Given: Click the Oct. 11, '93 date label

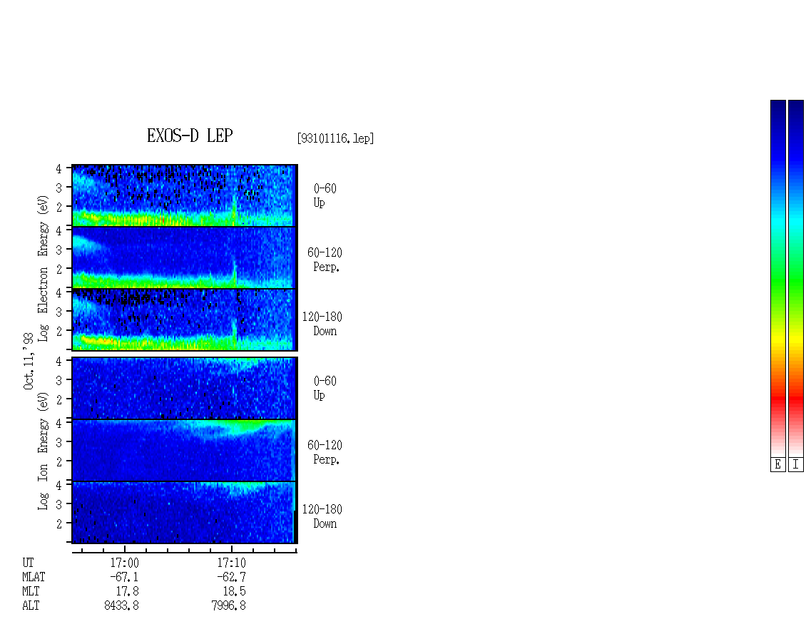Looking at the screenshot, I should pos(29,361).
